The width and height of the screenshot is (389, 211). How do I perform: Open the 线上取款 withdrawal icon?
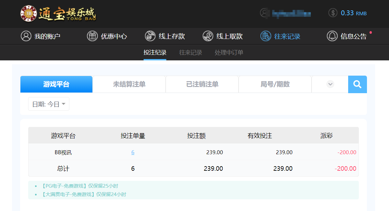[x=207, y=36]
